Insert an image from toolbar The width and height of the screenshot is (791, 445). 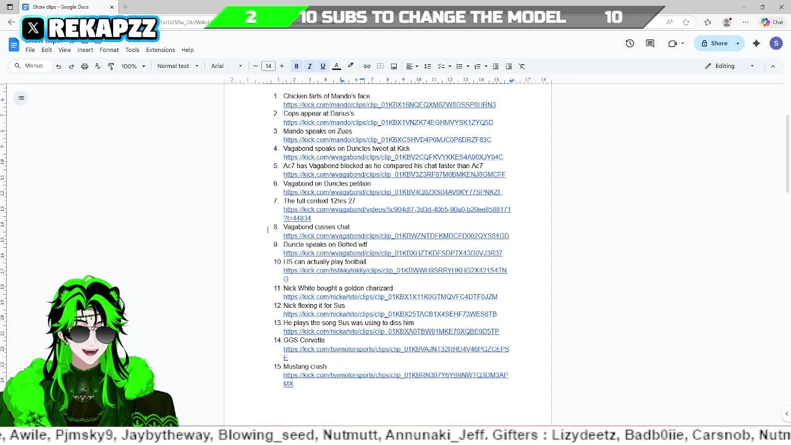(394, 66)
